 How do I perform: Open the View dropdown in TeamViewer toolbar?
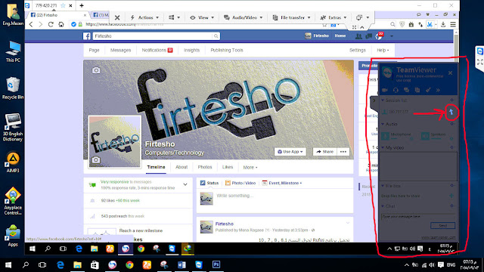[x=200, y=17]
